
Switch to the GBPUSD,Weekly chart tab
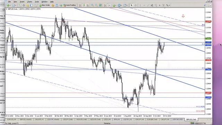pyautogui.click(x=25, y=119)
